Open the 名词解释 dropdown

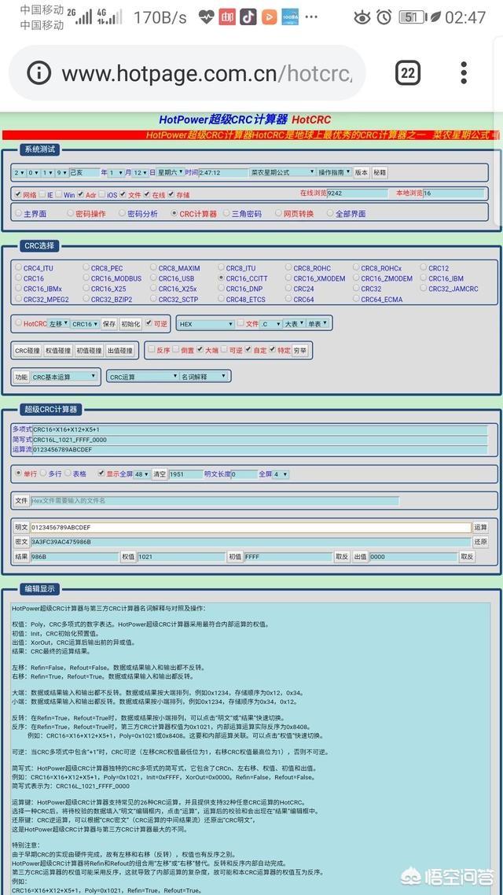tap(204, 377)
